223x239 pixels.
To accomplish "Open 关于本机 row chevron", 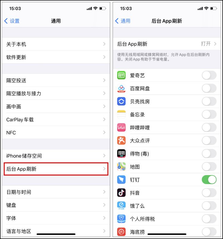I will [104, 44].
